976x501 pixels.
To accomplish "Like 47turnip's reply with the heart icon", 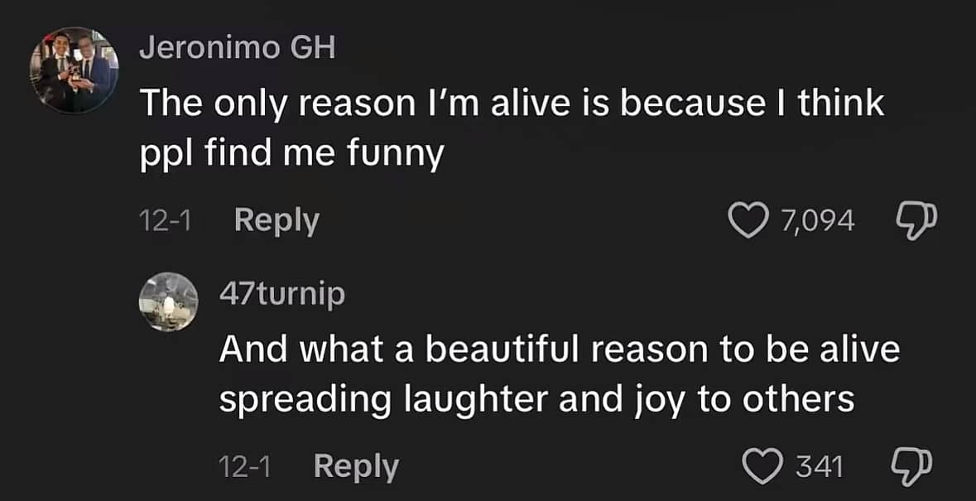I will click(764, 467).
